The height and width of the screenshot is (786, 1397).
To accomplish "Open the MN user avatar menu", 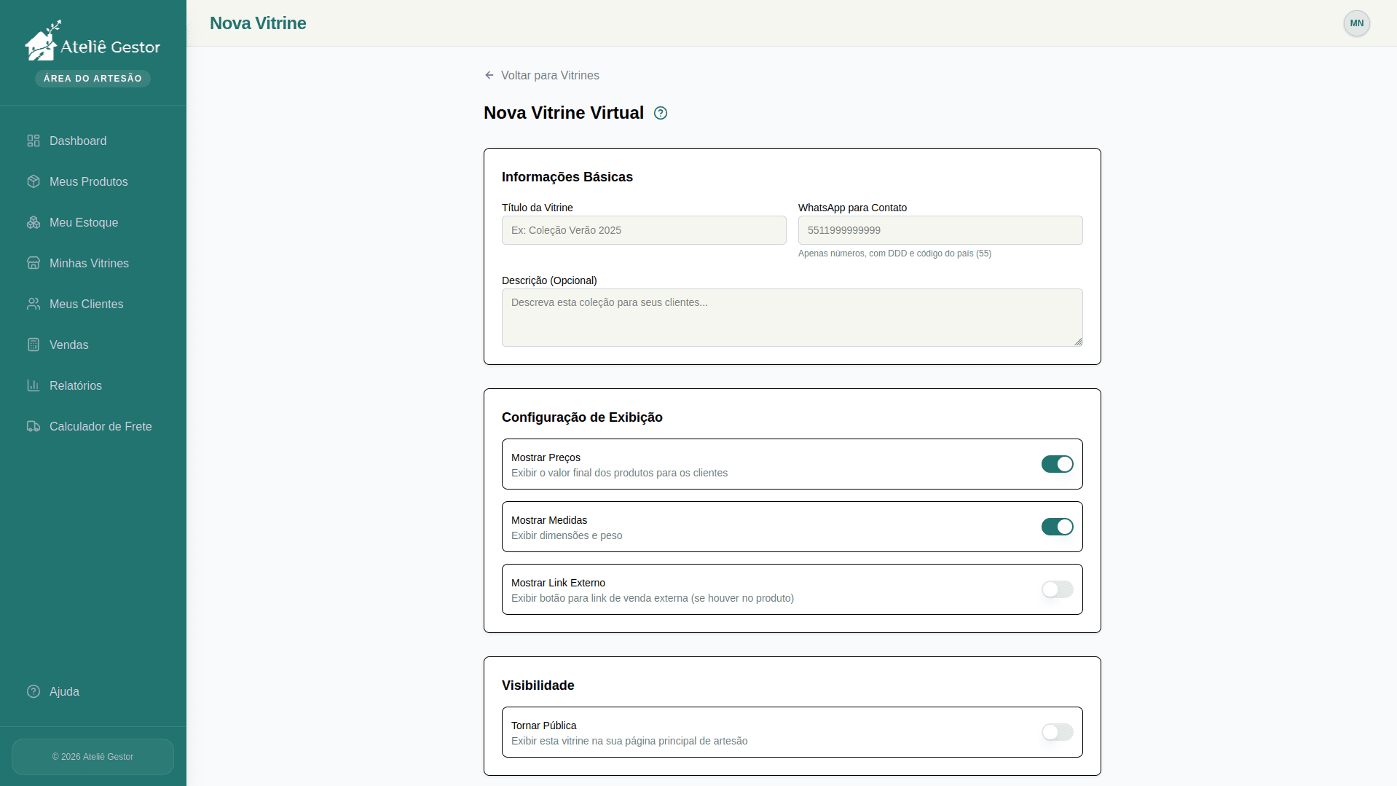I will 1356,23.
